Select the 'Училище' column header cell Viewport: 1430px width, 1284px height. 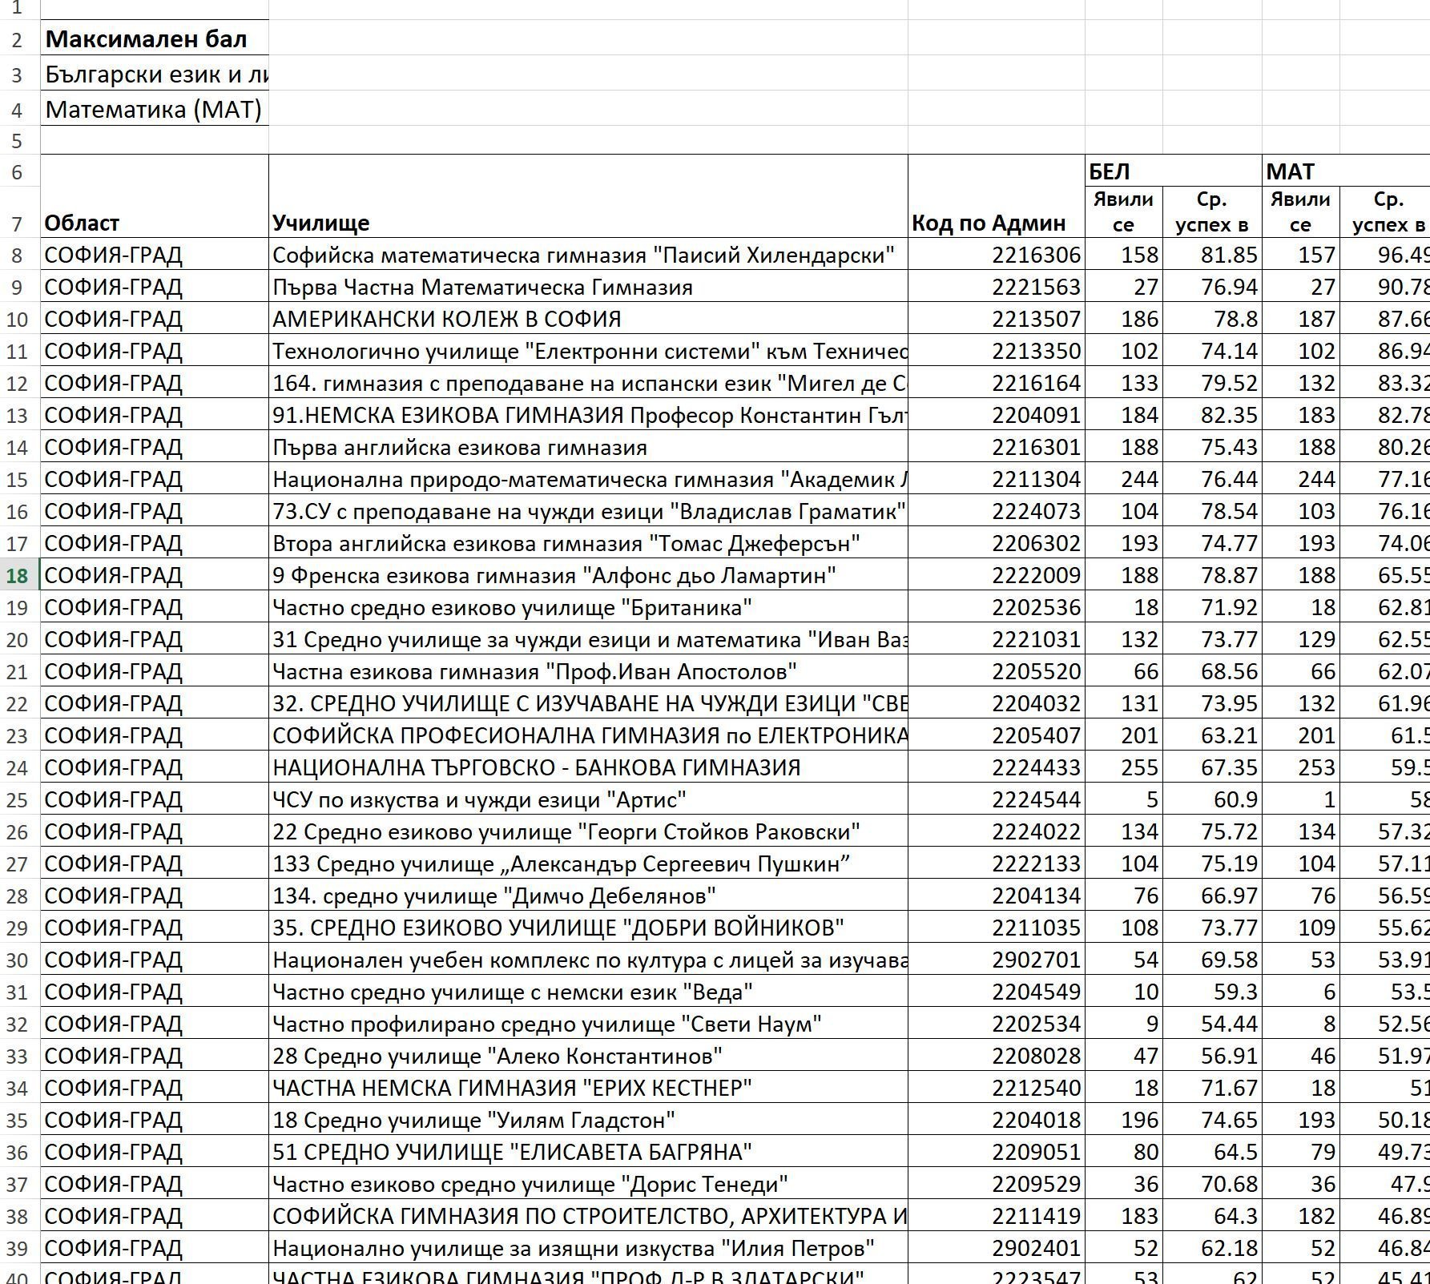[x=588, y=196]
